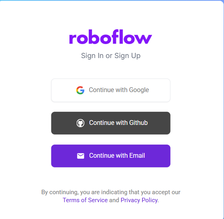
Task: Select the purple Continue with Email button
Action: tap(111, 156)
